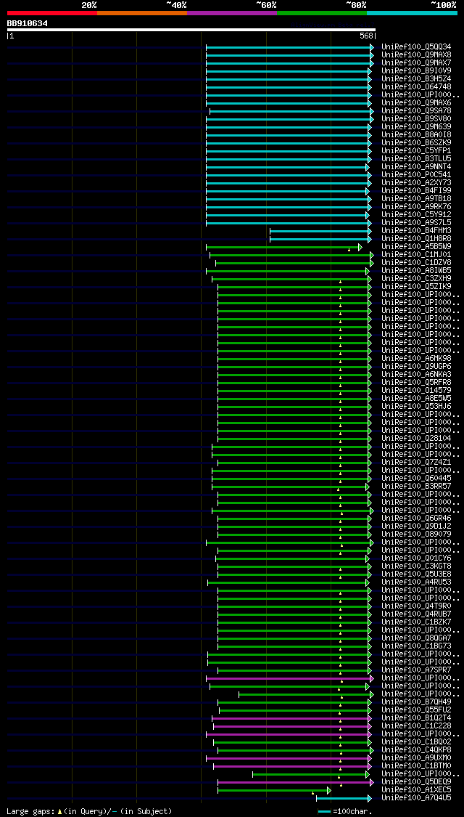The image size is (464, 817).
Task: Click the green alignment bar for A5B5W9
Action: 283,247
